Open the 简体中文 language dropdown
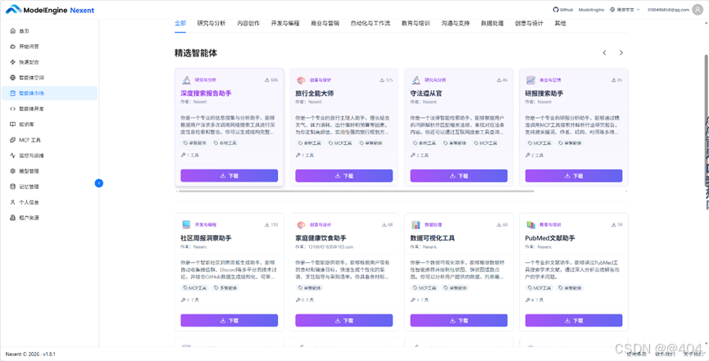The height and width of the screenshot is (361, 709). point(625,10)
